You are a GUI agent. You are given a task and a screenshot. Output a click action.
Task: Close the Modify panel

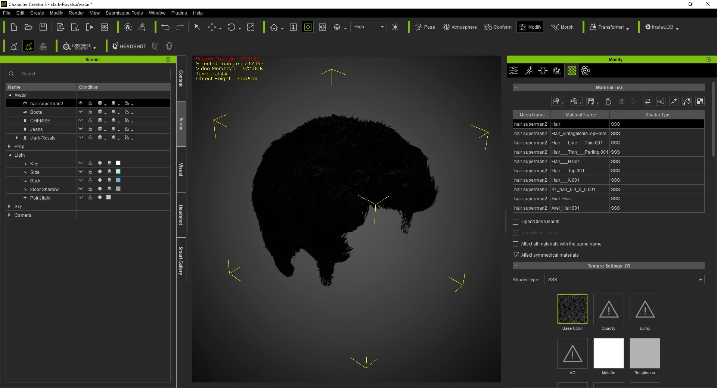(709, 59)
